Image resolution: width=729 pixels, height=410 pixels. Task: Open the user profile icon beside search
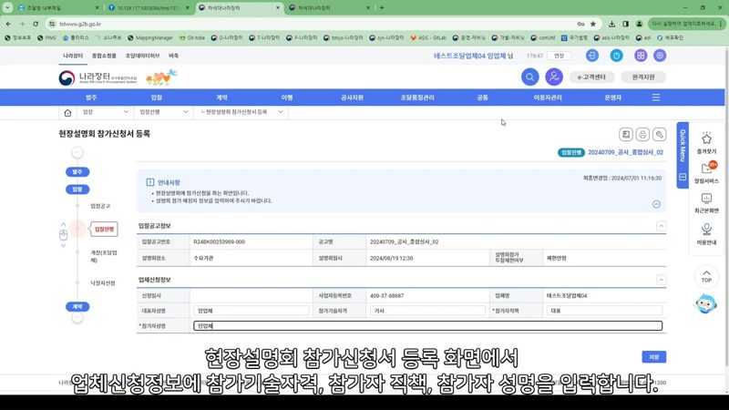(554, 77)
